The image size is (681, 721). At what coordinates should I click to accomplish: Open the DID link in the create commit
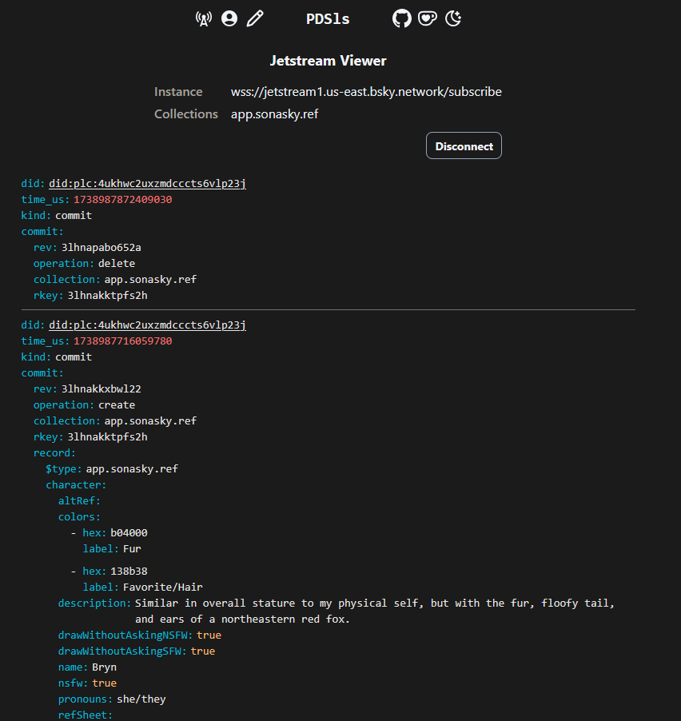pos(147,325)
